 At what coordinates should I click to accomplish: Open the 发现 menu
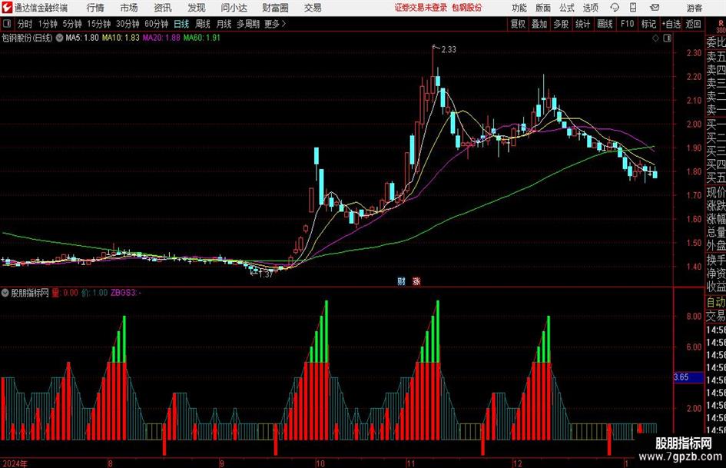click(197, 8)
